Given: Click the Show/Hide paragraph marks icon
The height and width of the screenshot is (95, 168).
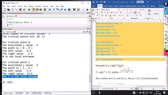Looking at the screenshot, I should tap(140, 15).
